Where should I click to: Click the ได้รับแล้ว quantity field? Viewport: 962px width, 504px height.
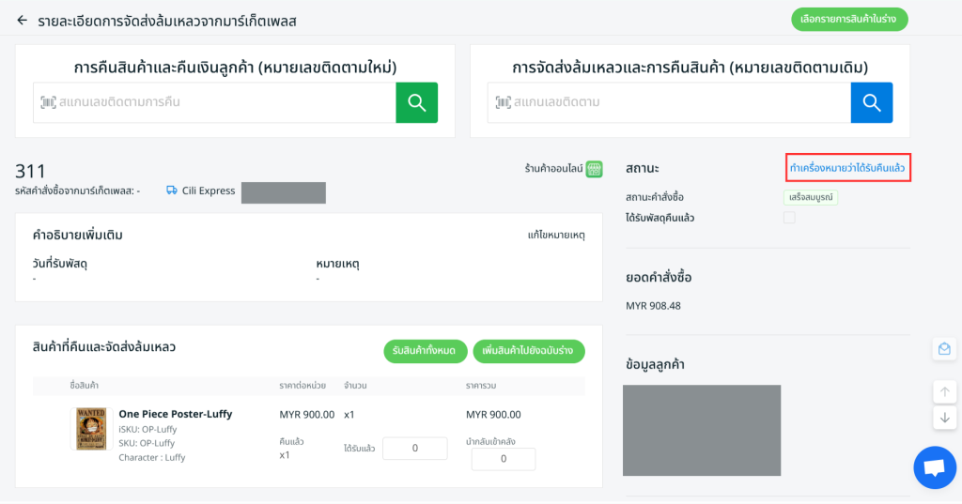click(x=414, y=449)
